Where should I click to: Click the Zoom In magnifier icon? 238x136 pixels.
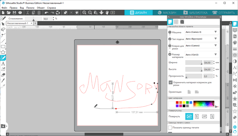point(84,13)
